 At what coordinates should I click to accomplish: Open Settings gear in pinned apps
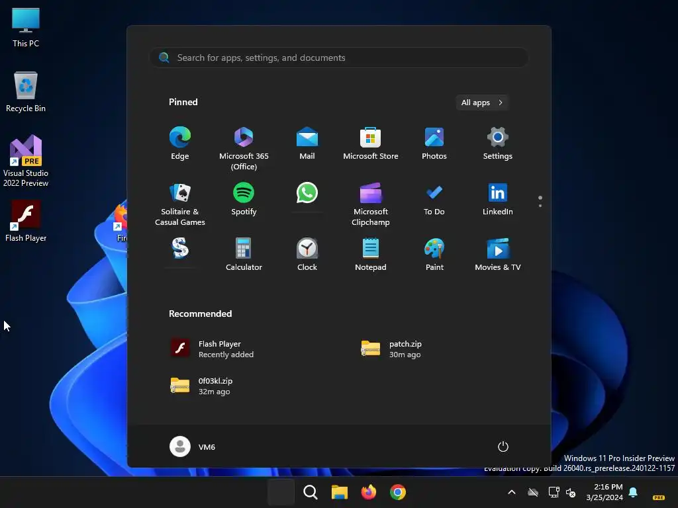(498, 144)
